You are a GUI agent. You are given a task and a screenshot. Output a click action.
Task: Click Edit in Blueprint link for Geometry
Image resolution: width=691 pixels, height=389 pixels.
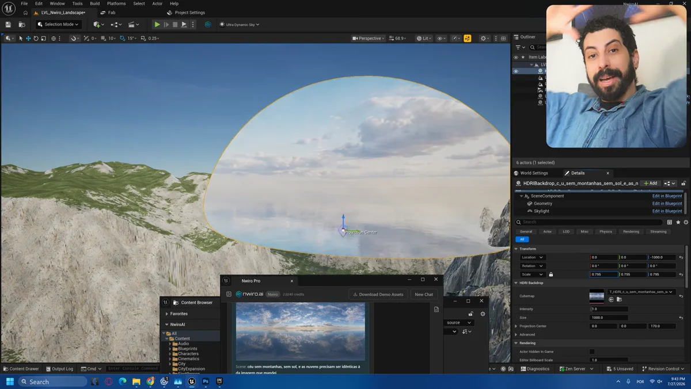click(x=667, y=204)
